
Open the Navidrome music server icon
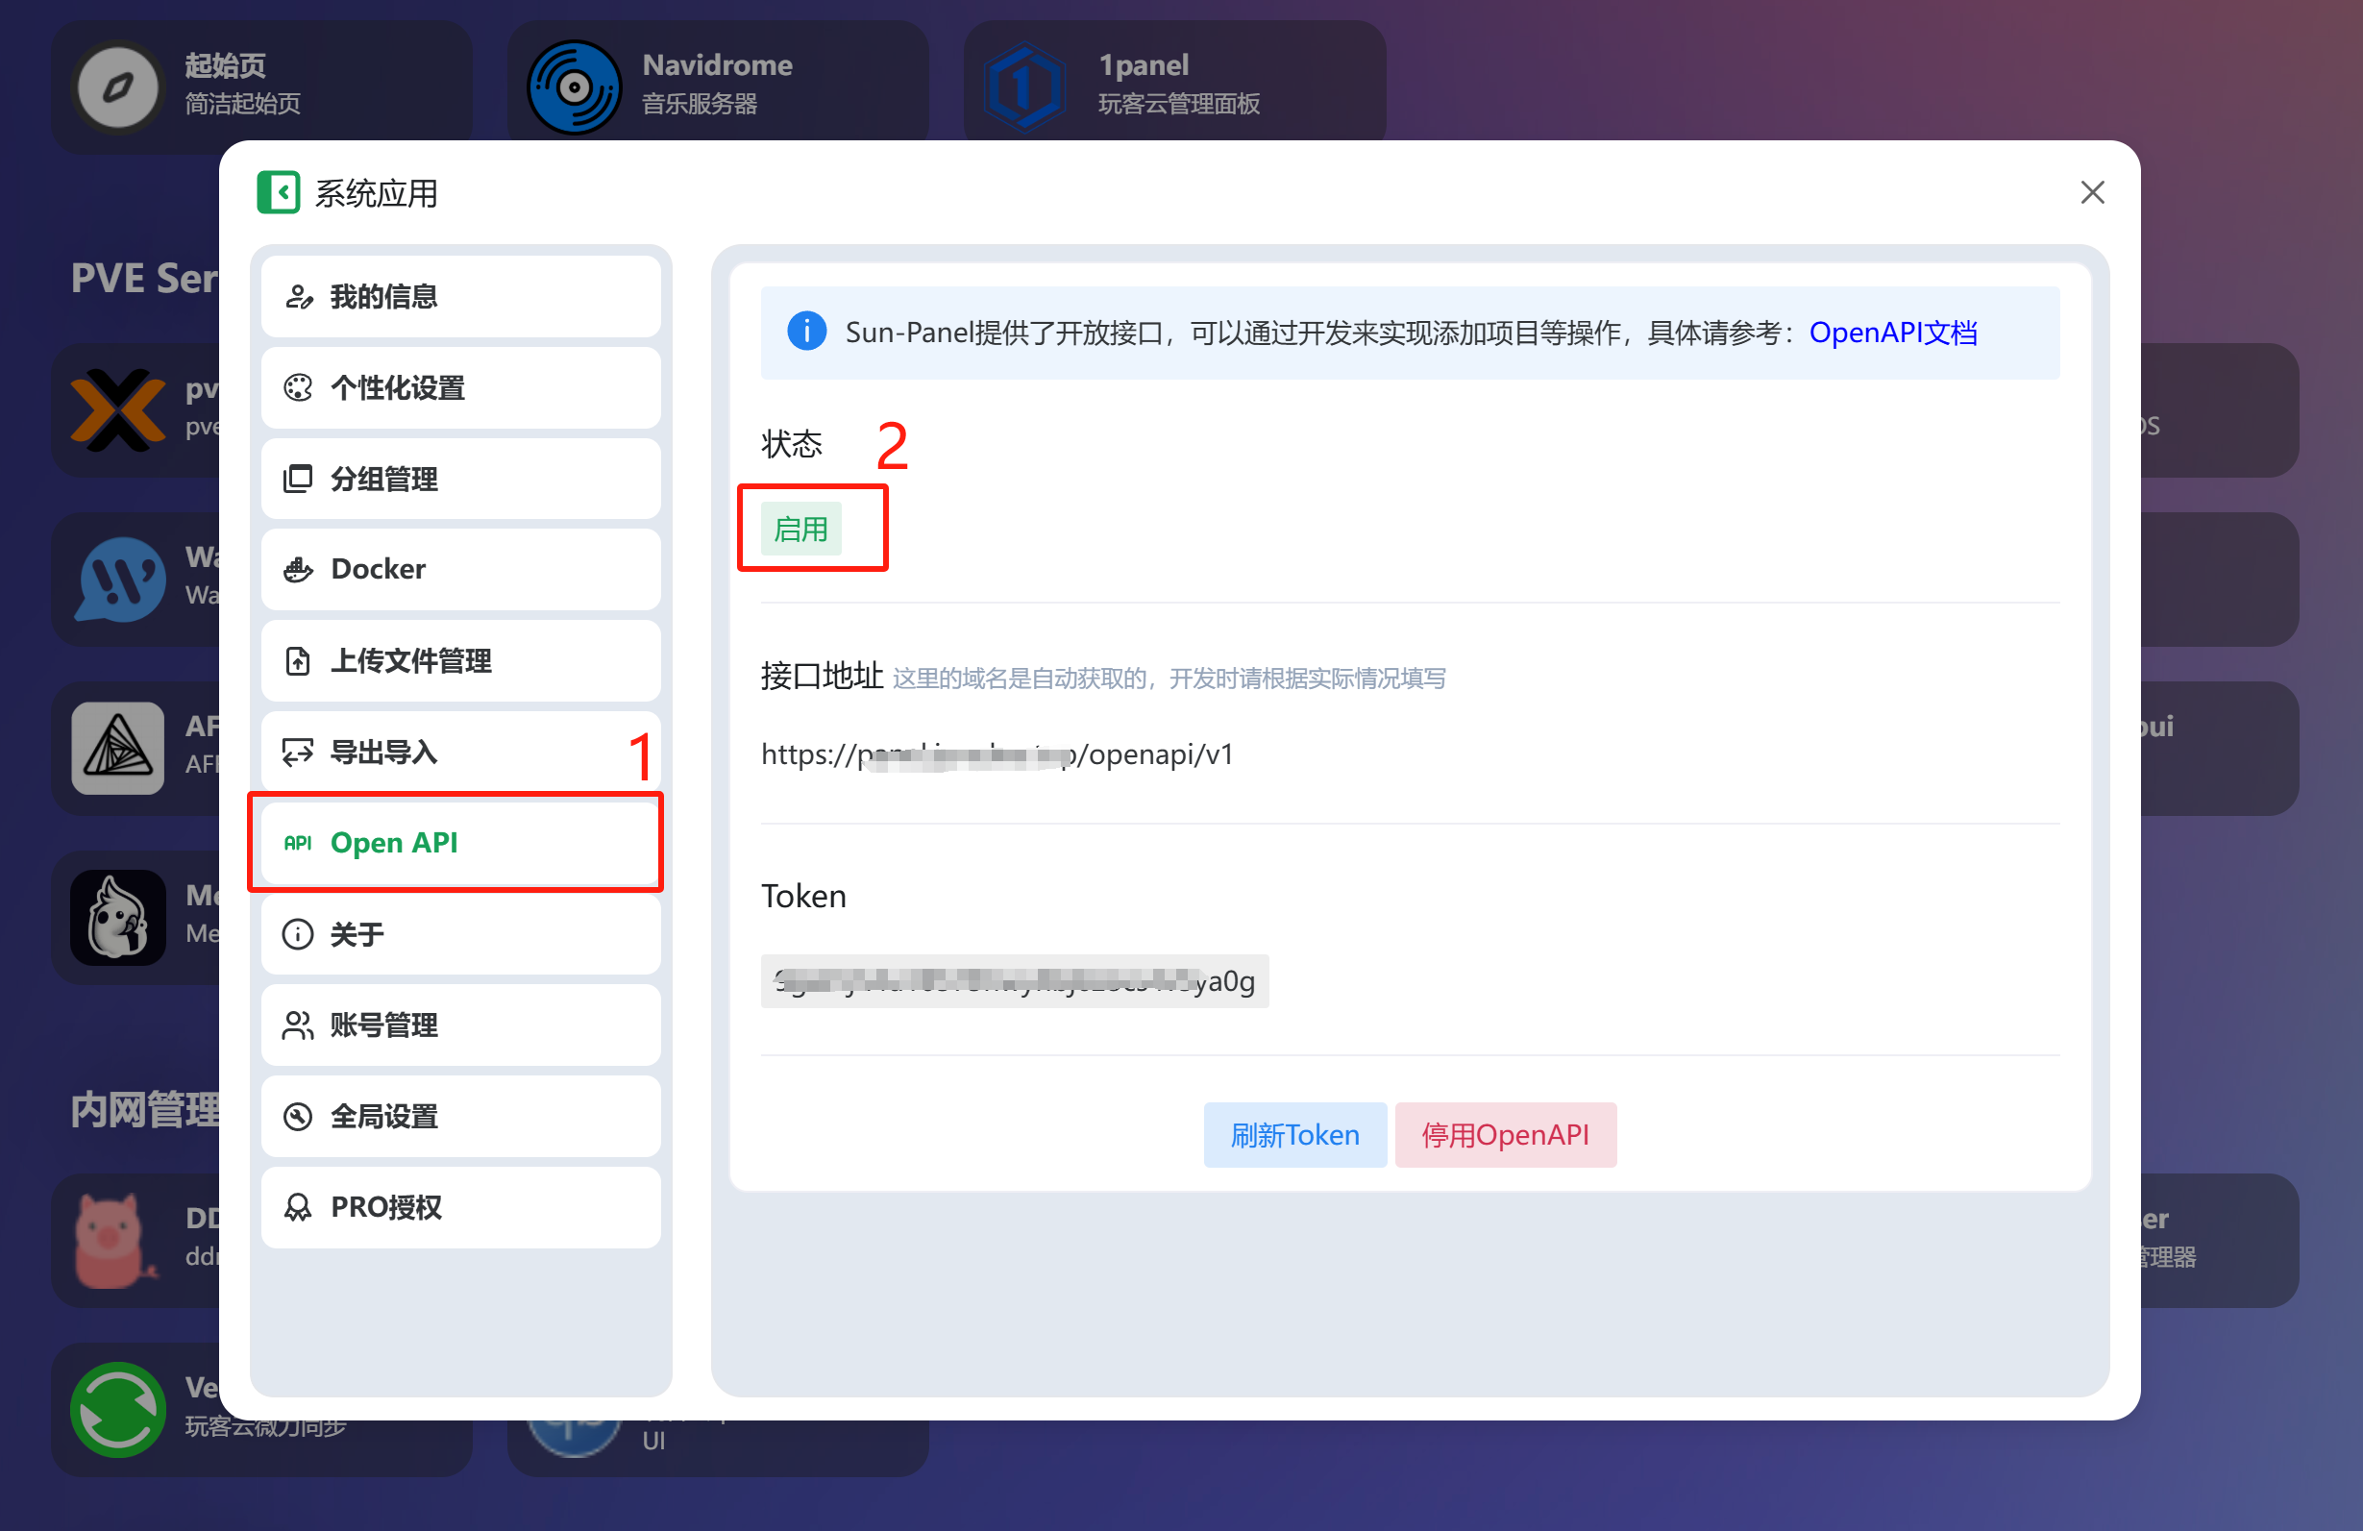click(x=574, y=86)
